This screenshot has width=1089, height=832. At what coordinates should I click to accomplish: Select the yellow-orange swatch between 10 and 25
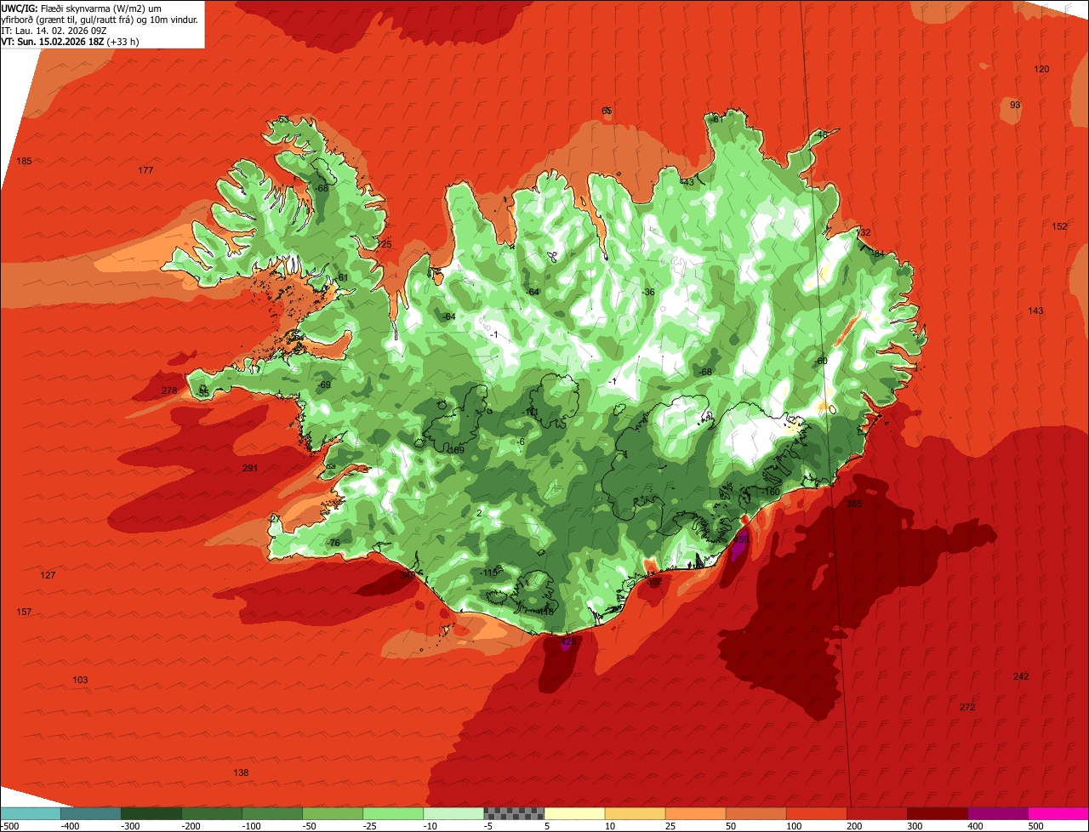[635, 813]
